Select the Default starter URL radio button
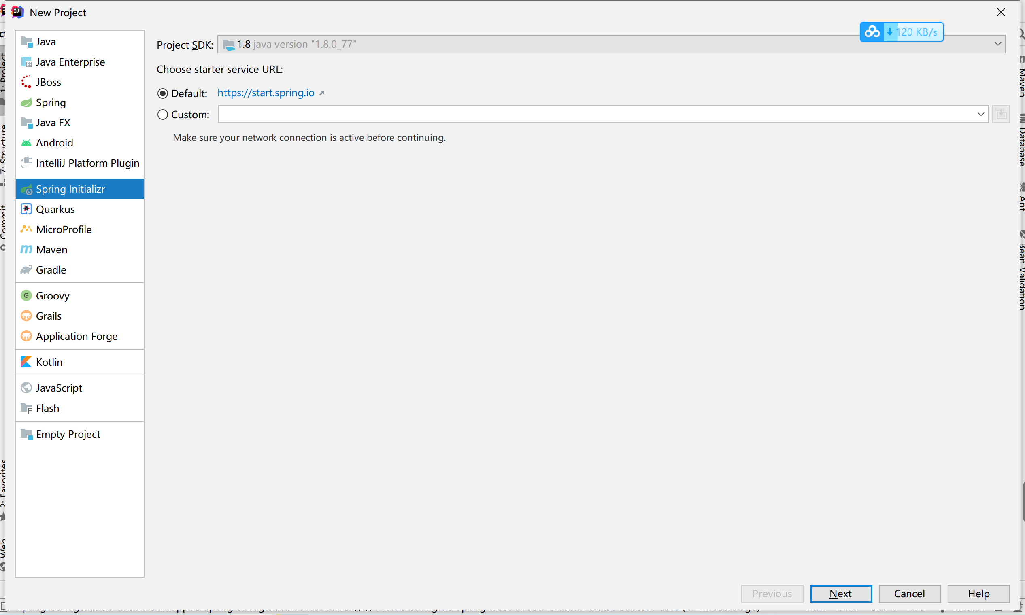Image resolution: width=1025 pixels, height=615 pixels. click(163, 93)
